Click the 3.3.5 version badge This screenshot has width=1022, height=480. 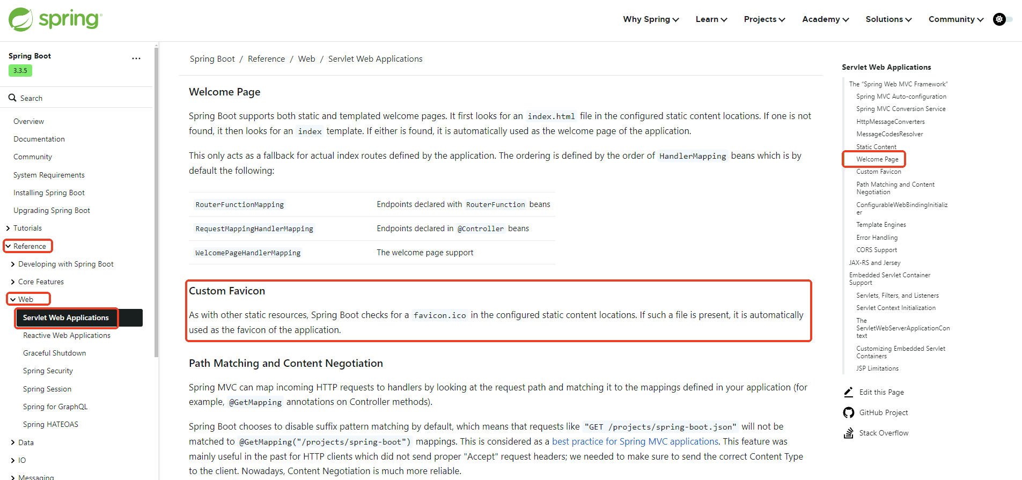coord(20,70)
